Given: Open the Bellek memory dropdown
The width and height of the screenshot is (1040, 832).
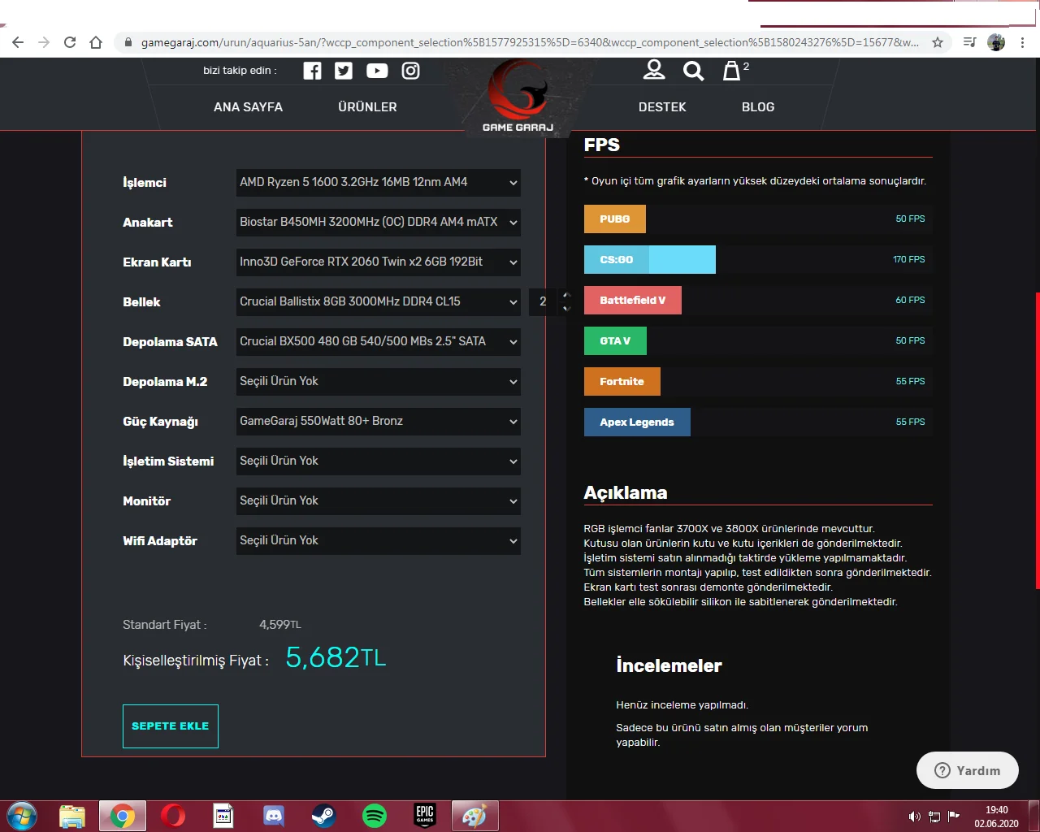Looking at the screenshot, I should (x=379, y=302).
